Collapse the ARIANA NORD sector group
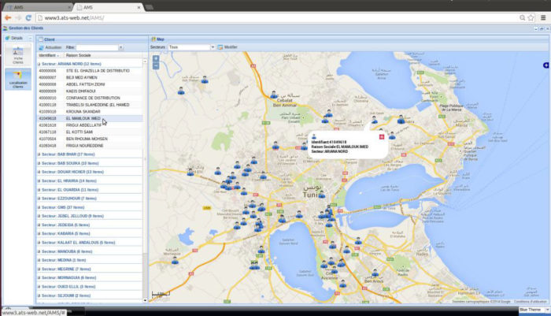Image resolution: width=551 pixels, height=316 pixels. pos(39,63)
